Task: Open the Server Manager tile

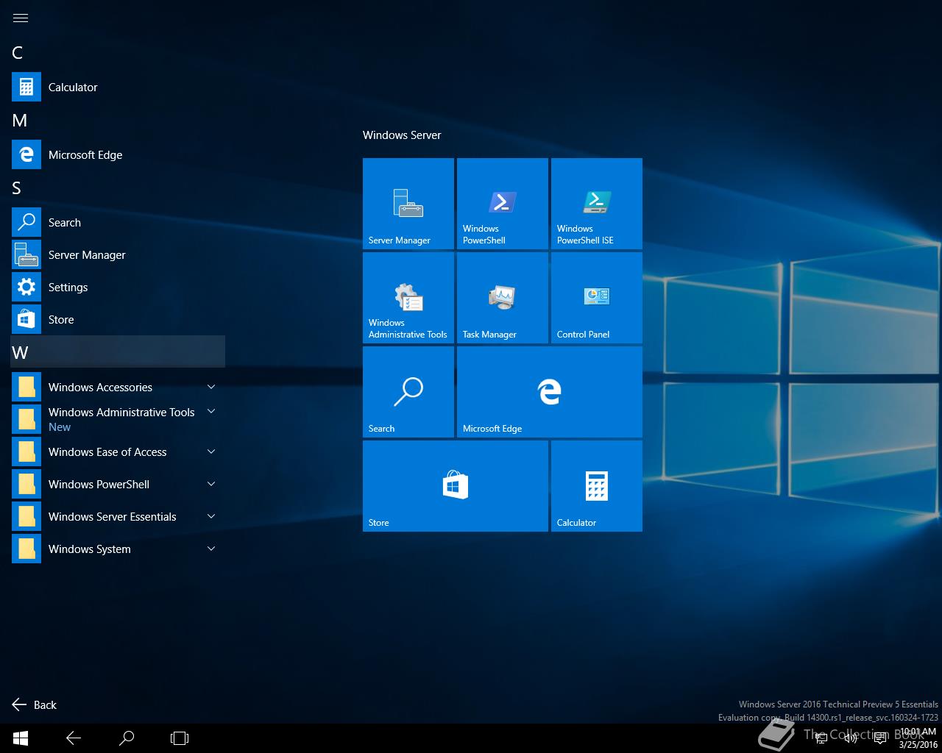Action: click(x=408, y=204)
